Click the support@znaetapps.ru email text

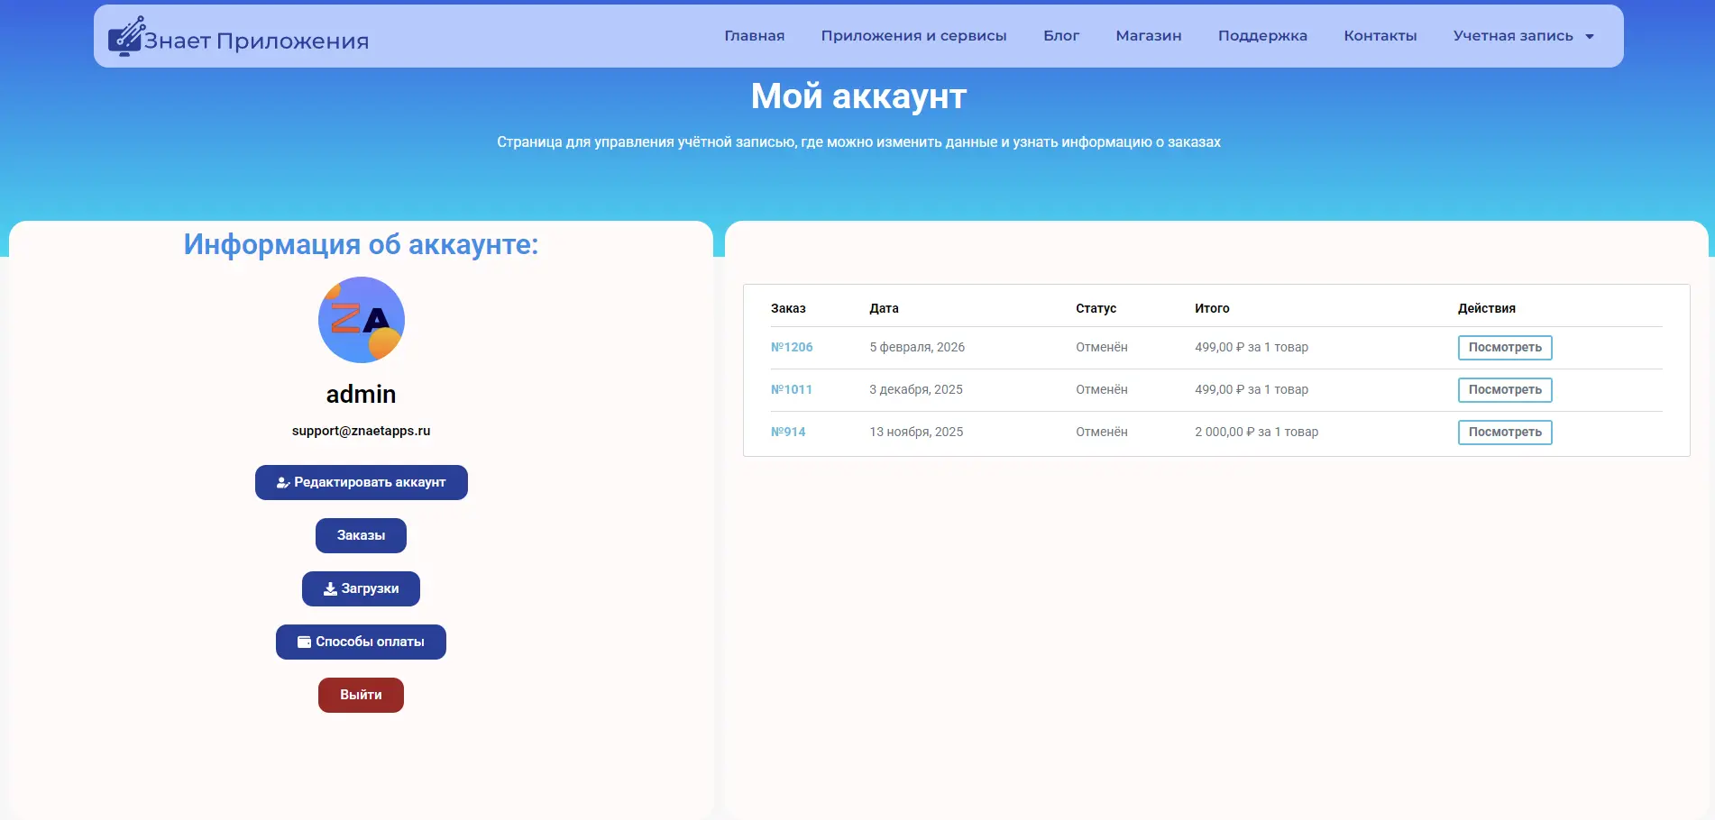(x=361, y=431)
